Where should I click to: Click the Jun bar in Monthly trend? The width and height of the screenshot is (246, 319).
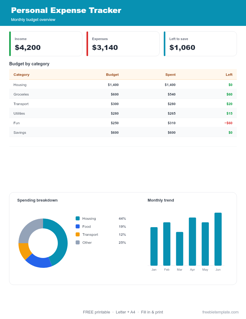click(x=218, y=239)
